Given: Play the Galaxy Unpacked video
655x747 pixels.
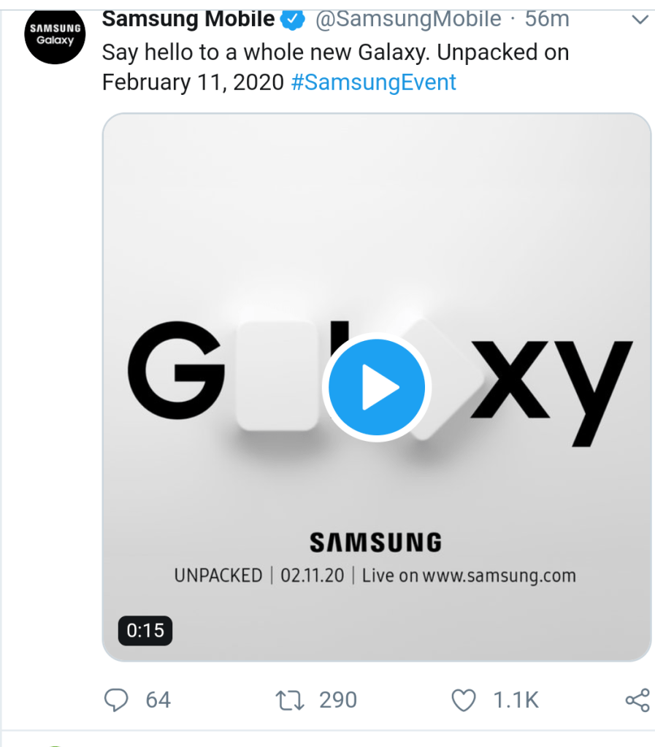Looking at the screenshot, I should [x=376, y=386].
